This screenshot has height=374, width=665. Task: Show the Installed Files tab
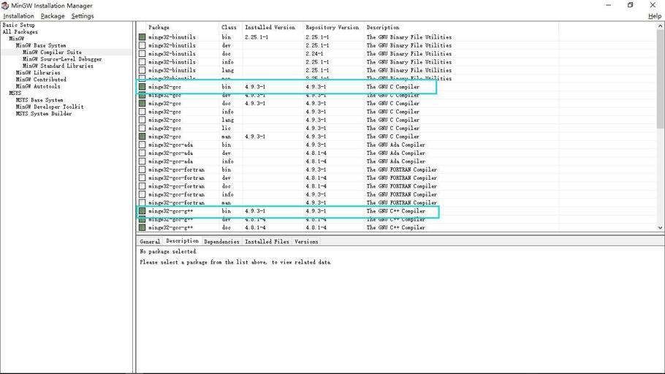pos(267,241)
